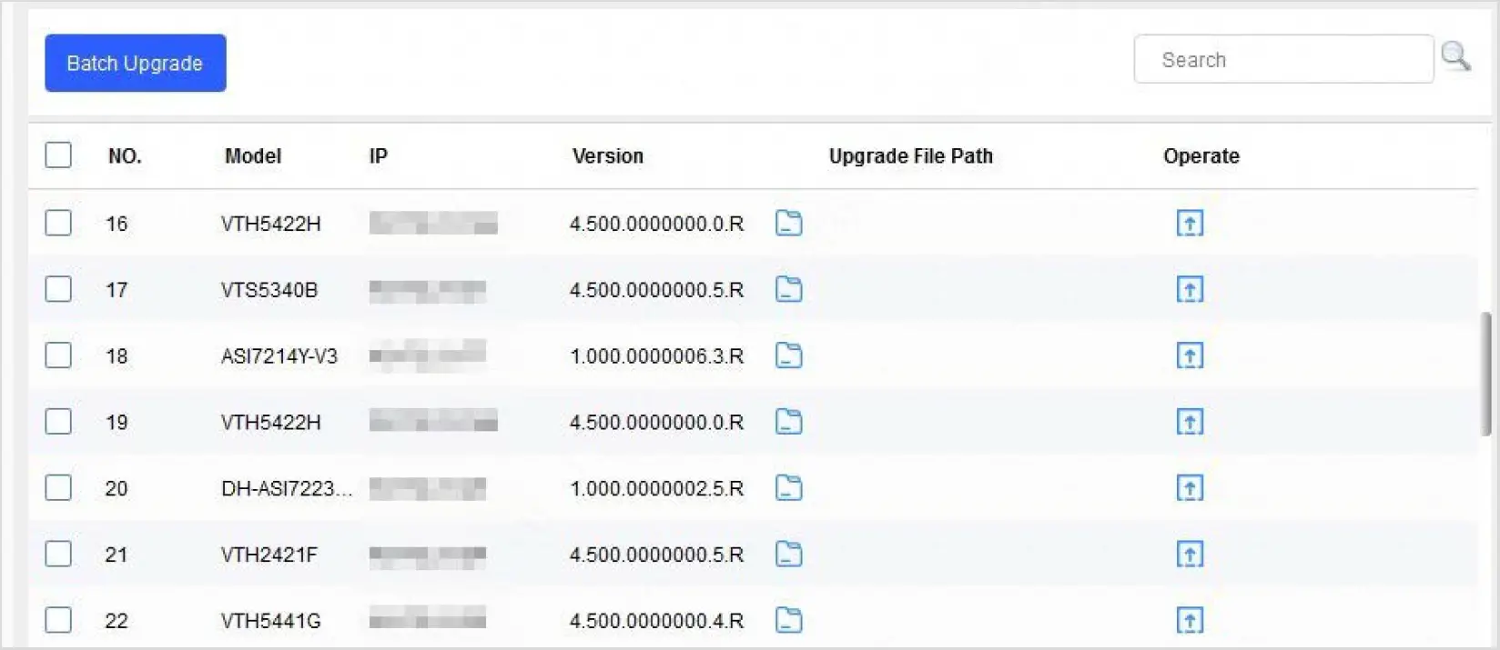Choose upgrade file for ASI7214Y-V3
This screenshot has width=1500, height=650.
tap(788, 355)
